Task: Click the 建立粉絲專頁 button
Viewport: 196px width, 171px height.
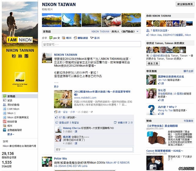Action: click(185, 4)
